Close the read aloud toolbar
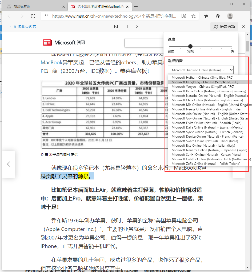 (x=243, y=27)
